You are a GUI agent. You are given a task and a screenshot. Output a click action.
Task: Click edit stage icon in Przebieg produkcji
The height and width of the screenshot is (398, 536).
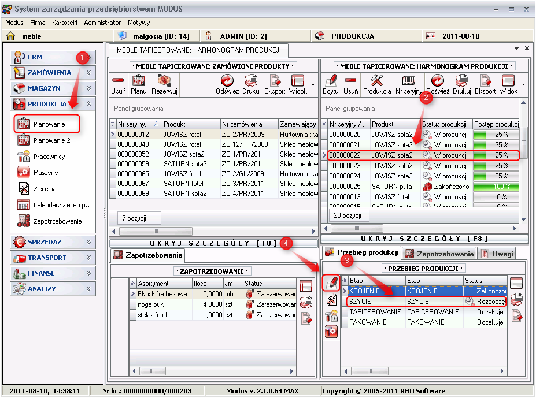[331, 282]
